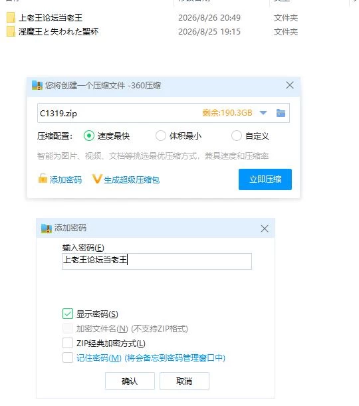Viewport: 359px width, 406px height.
Task: Select the 上老王论坛当老王 folder icon
Action: pos(11,17)
